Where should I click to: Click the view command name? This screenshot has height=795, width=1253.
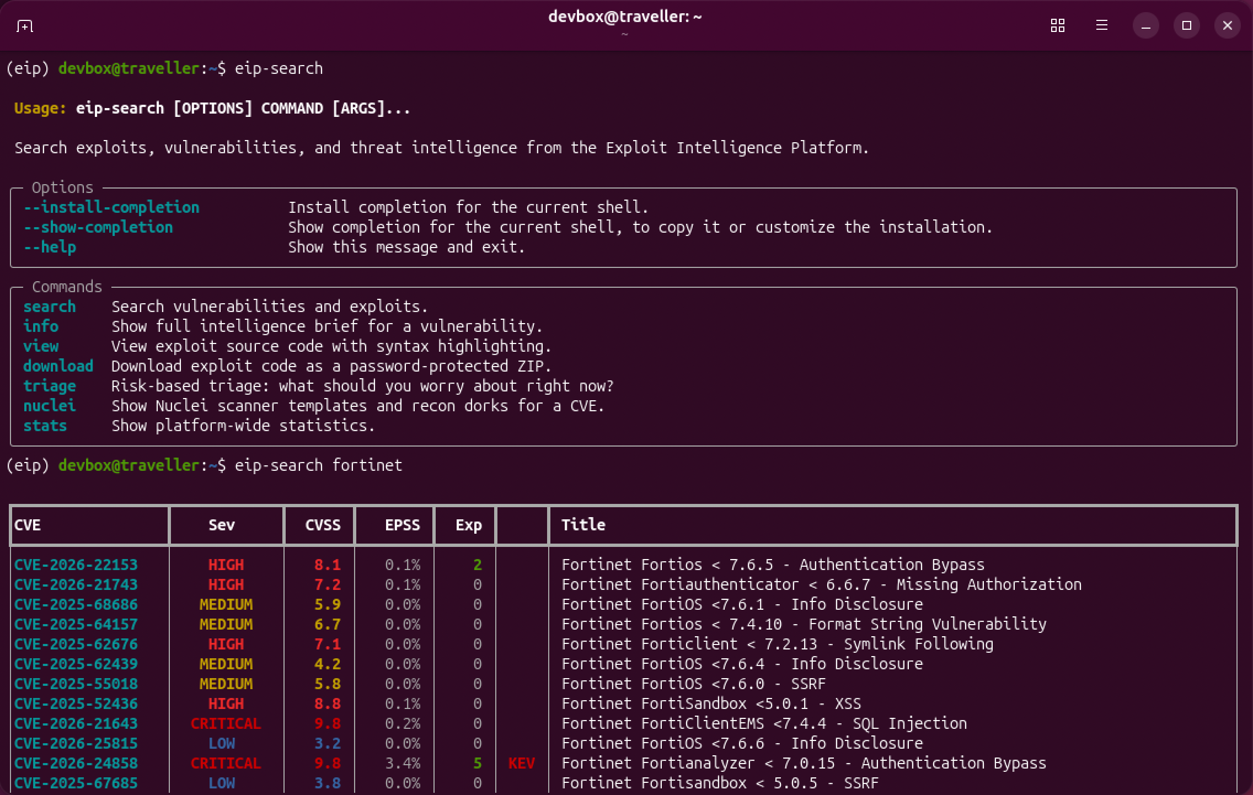(x=41, y=346)
